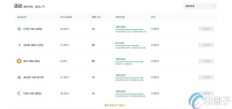Click the DUSK 81.63% progress bar
The image size is (232, 109).
129,46
